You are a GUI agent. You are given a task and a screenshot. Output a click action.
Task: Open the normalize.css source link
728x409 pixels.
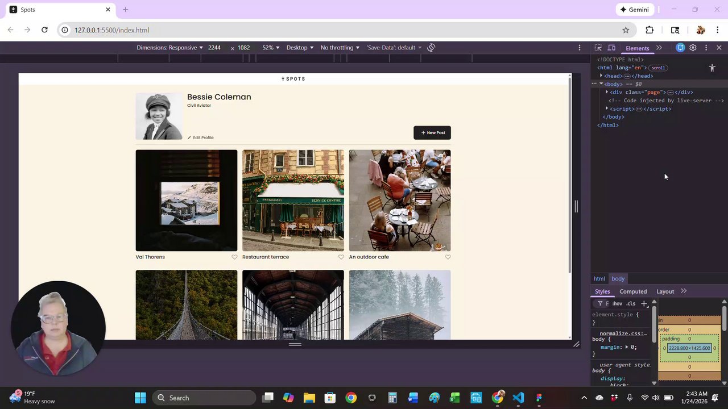pyautogui.click(x=623, y=333)
